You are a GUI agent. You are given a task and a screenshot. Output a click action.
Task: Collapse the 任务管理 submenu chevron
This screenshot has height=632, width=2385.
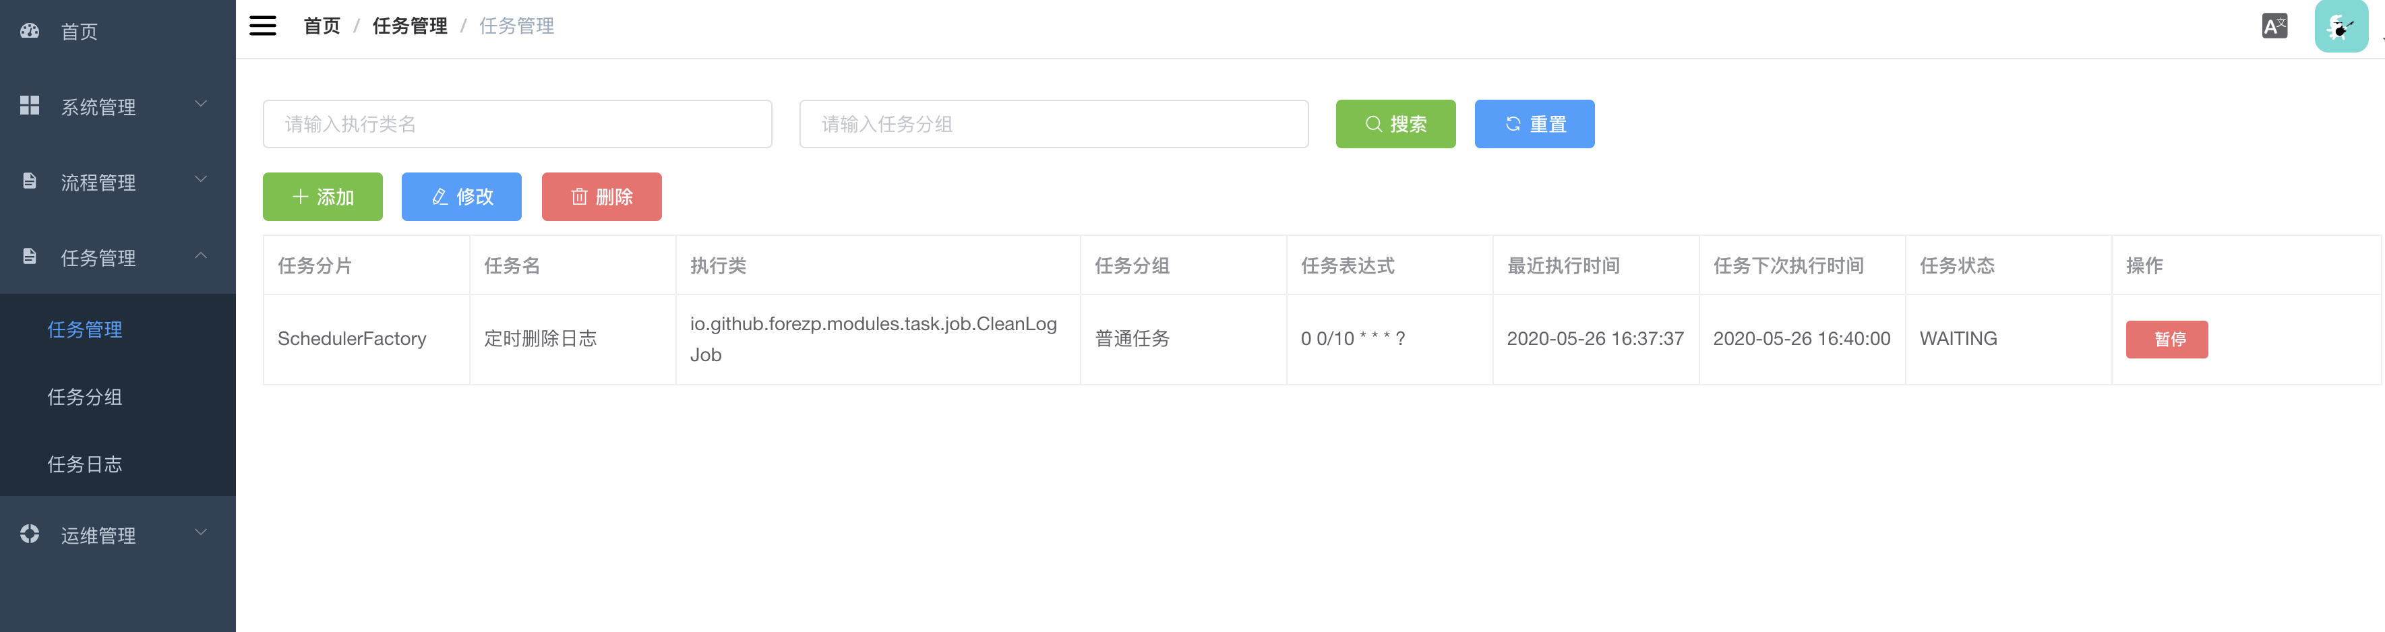201,255
